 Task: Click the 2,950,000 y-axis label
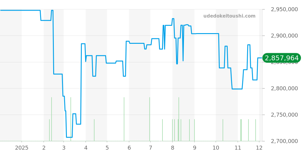click(x=284, y=9)
